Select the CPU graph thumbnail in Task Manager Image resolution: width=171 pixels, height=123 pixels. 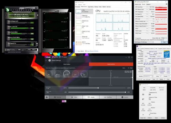79,11
